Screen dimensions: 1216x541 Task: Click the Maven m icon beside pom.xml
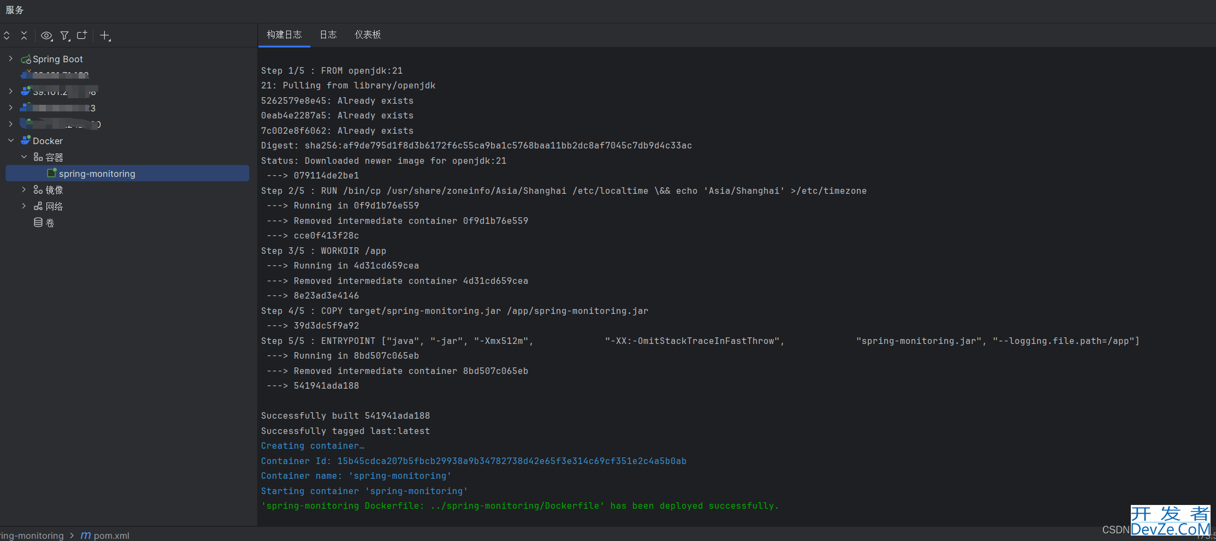point(86,536)
